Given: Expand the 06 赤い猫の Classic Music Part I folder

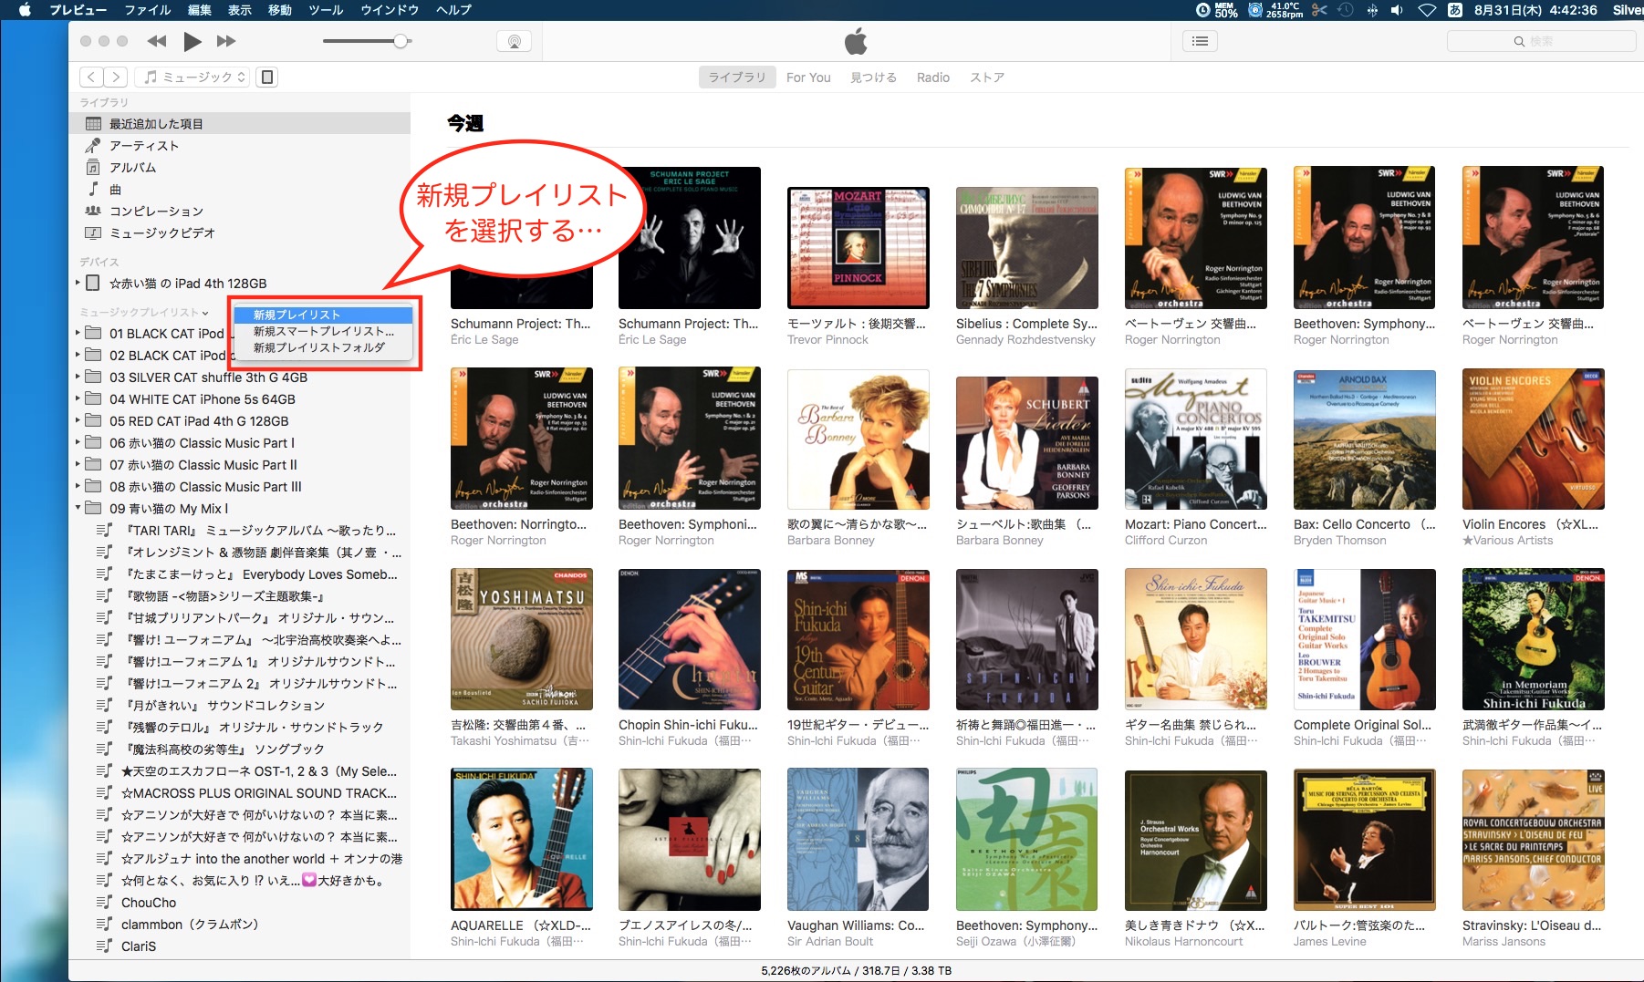Looking at the screenshot, I should tap(78, 443).
